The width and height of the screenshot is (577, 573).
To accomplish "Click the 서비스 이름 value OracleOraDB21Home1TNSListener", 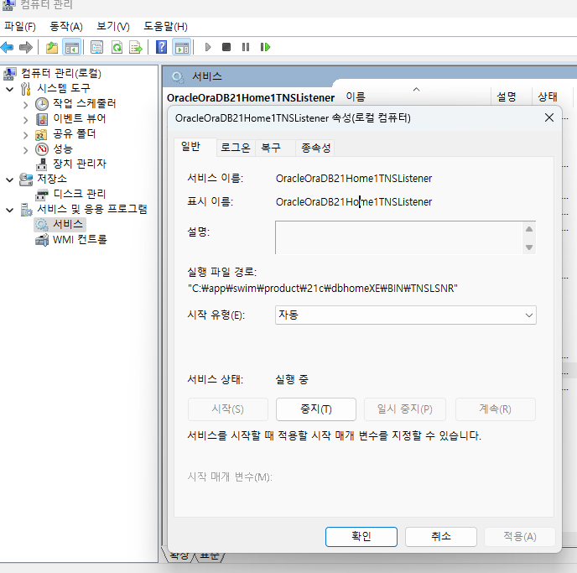I will (354, 179).
